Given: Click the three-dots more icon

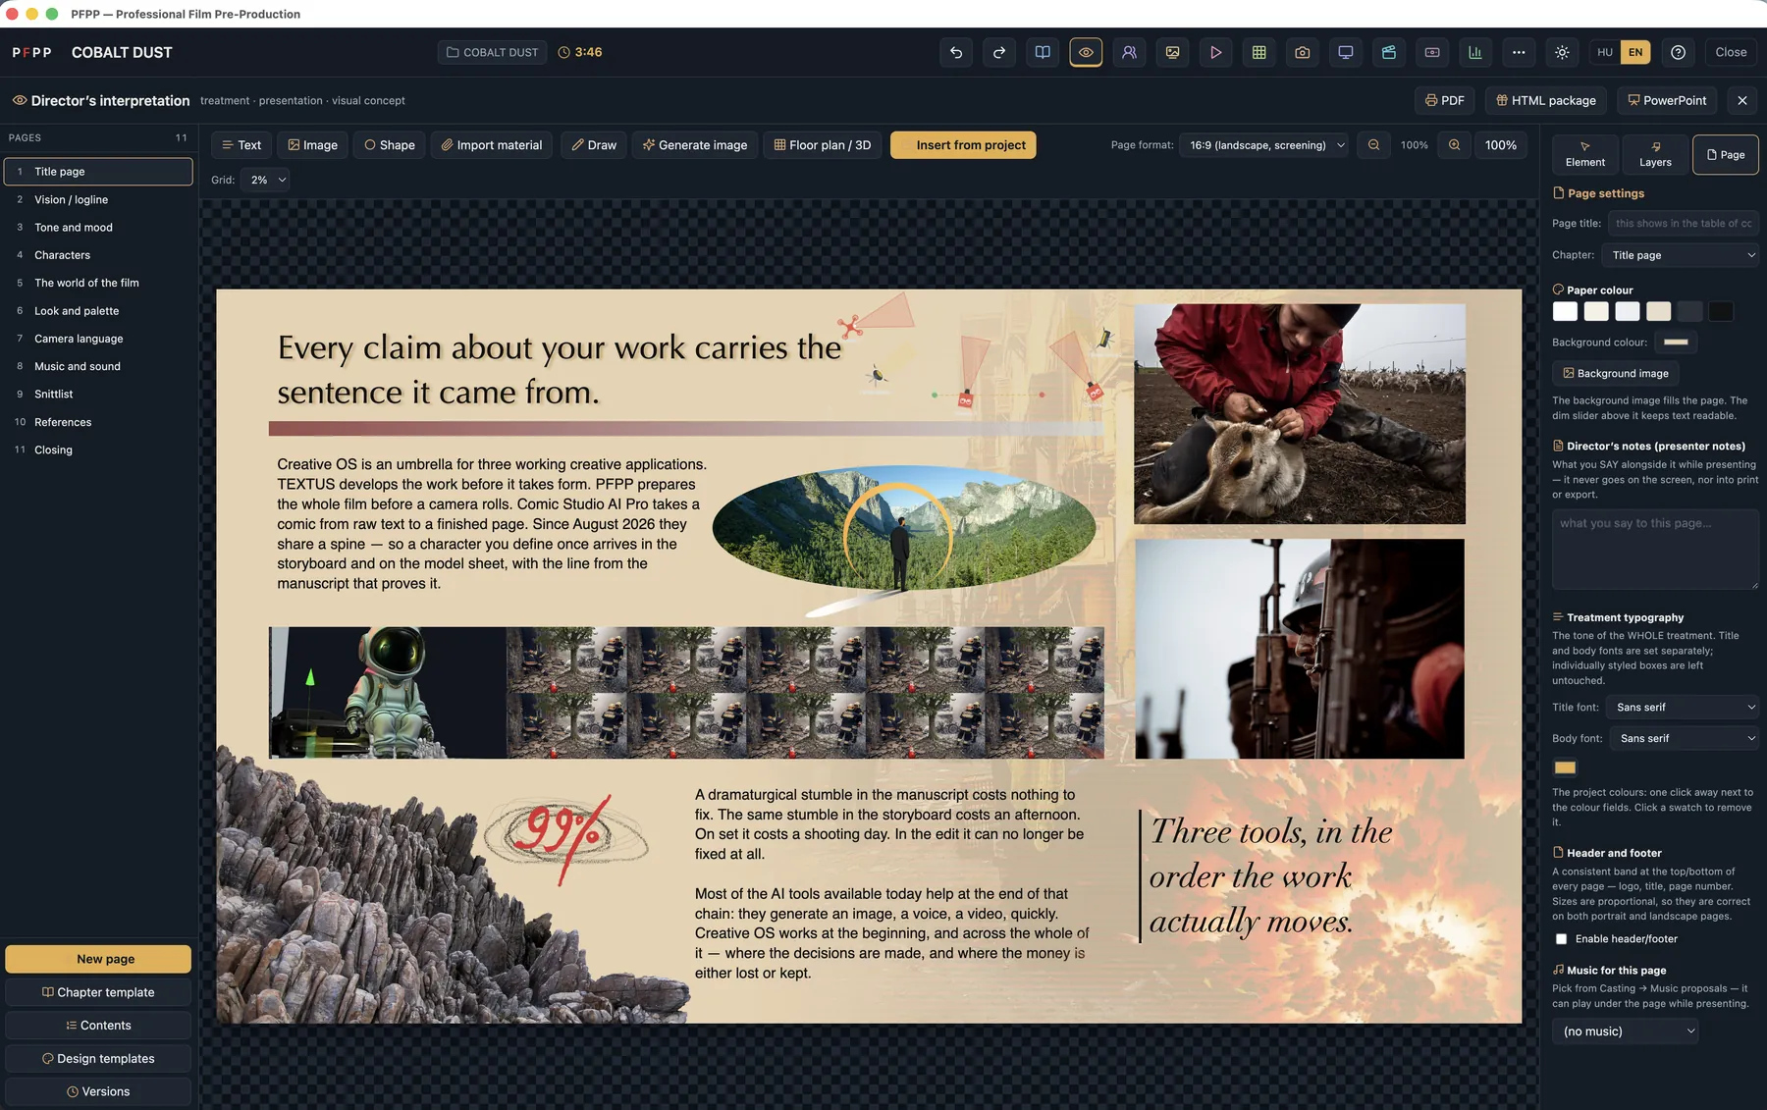Looking at the screenshot, I should (x=1519, y=52).
